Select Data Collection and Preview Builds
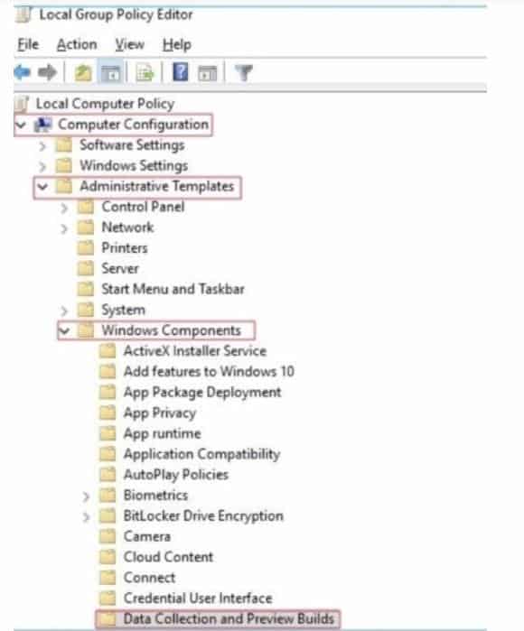524x631 pixels. (x=229, y=618)
